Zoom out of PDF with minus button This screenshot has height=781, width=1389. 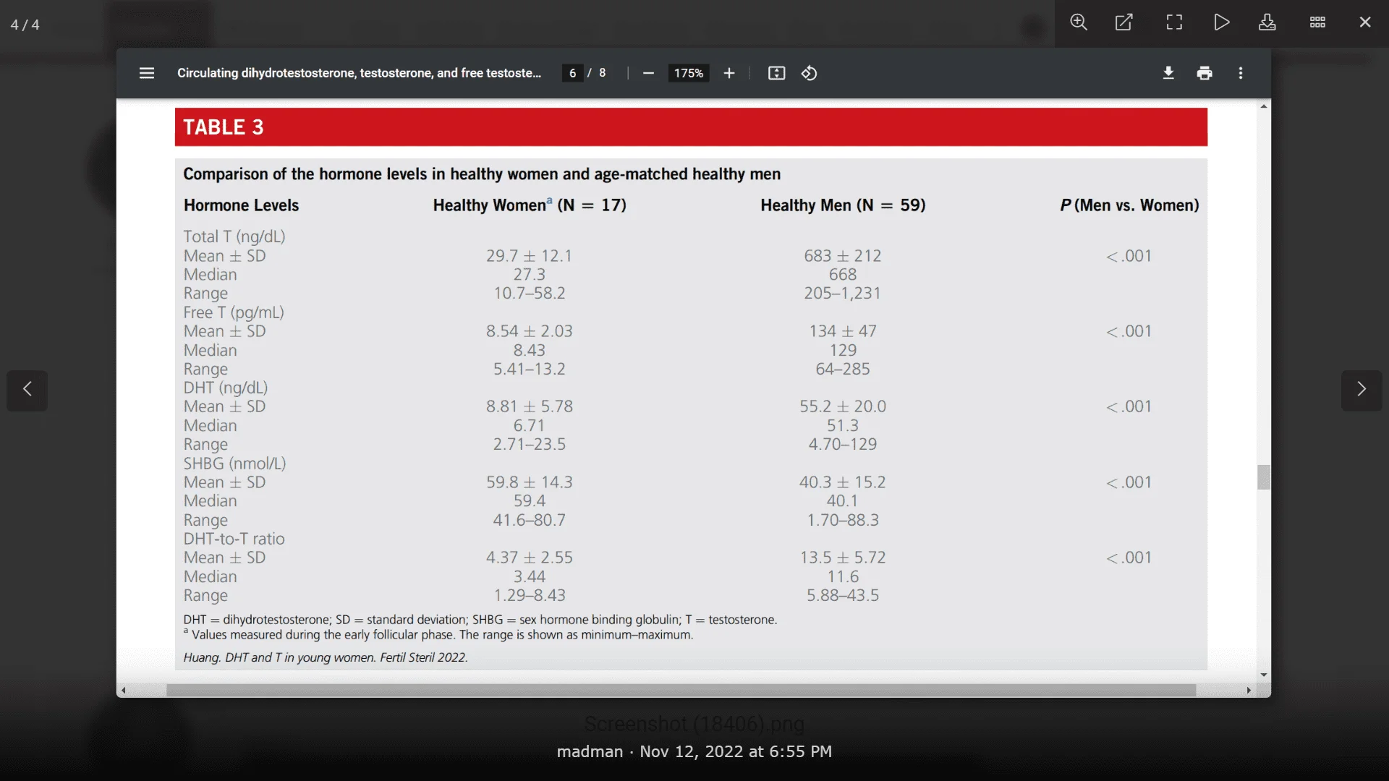click(x=649, y=73)
